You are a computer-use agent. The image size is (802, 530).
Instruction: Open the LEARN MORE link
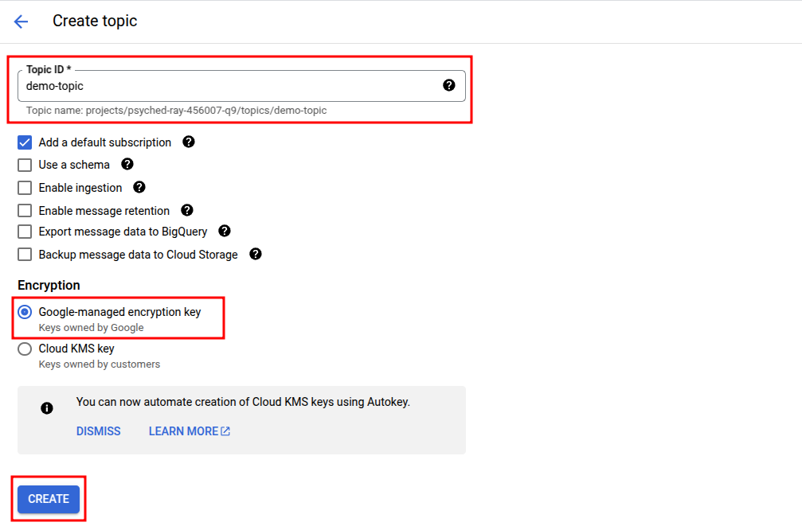tap(190, 431)
